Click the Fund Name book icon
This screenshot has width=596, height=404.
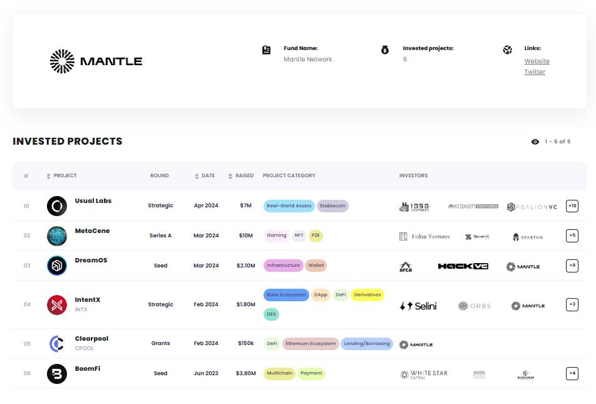click(267, 50)
